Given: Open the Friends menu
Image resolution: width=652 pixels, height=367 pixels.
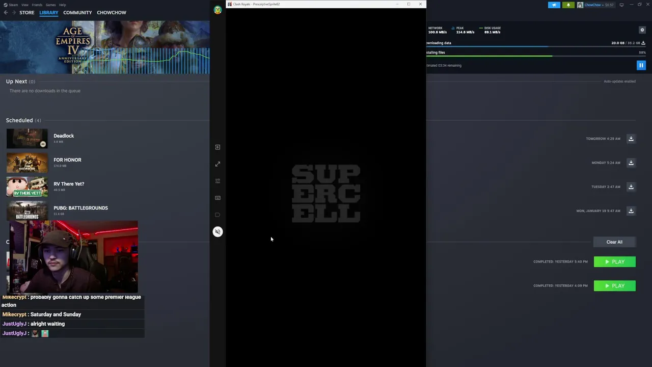Looking at the screenshot, I should click(x=37, y=5).
